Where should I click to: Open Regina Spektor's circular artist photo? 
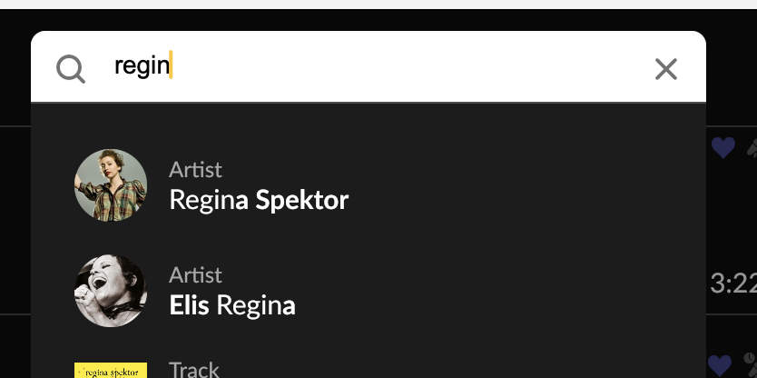(x=111, y=185)
